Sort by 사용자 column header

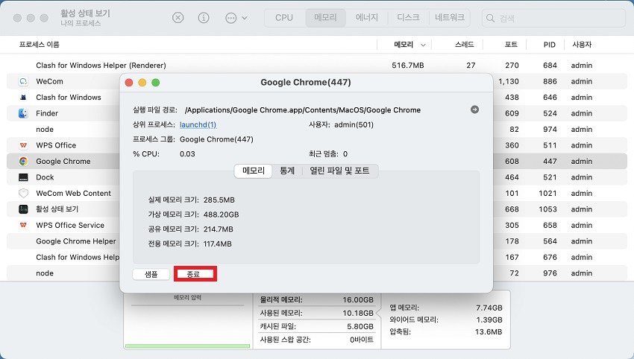click(x=582, y=45)
